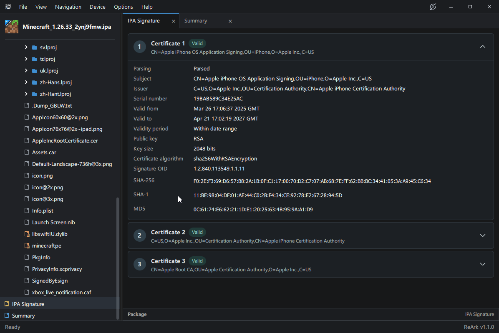Collapse the Certificate 1 section
Screen dimensions: 499x333
pos(482,47)
